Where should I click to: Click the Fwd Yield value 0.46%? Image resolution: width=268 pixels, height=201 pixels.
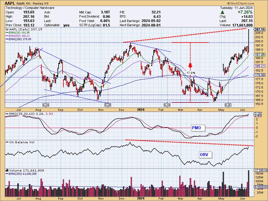coord(105,21)
